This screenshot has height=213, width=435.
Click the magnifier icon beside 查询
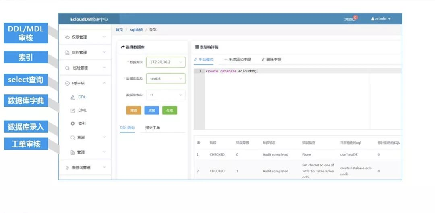[72, 138]
